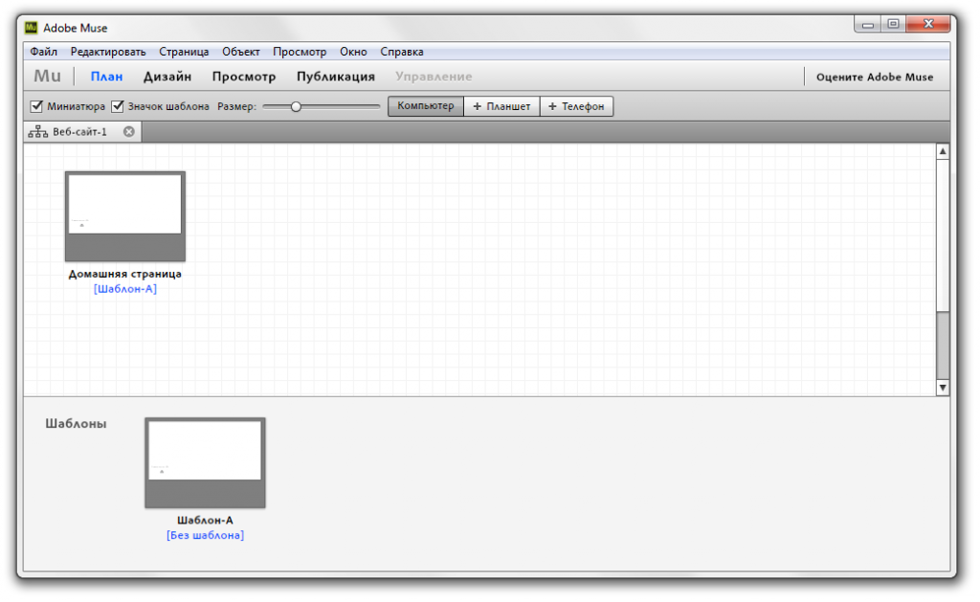Toggle the Миниатюра checkbox
Viewport: 980px width, 602px height.
pos(37,106)
